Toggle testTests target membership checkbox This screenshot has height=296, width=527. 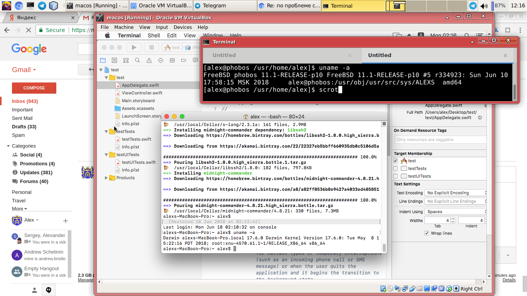click(x=395, y=168)
